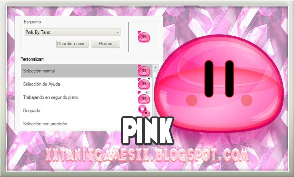The image size is (294, 177).
Task: Click the Guardar como... button
Action: [72, 44]
